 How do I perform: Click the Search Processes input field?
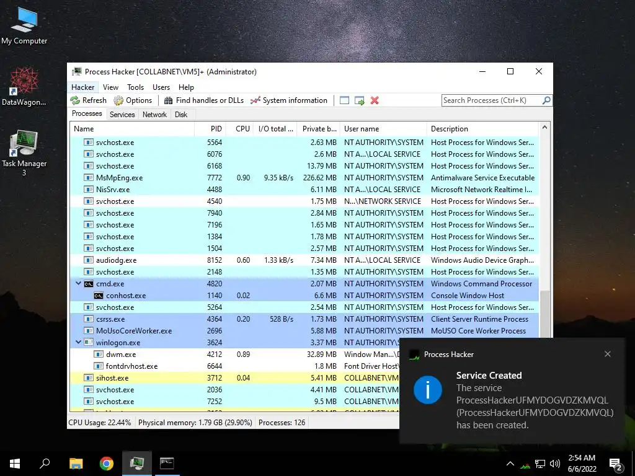[492, 100]
